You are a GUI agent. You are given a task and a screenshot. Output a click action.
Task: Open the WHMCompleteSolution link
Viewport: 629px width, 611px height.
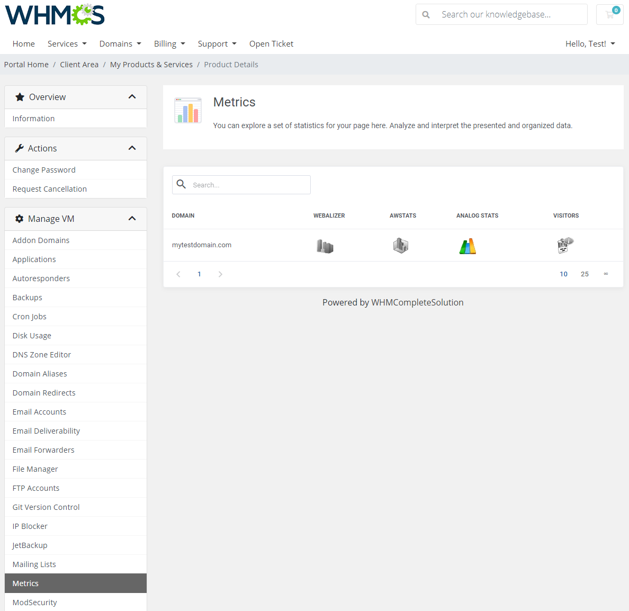[417, 302]
